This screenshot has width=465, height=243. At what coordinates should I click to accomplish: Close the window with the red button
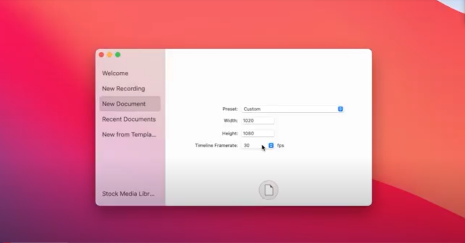pos(101,55)
